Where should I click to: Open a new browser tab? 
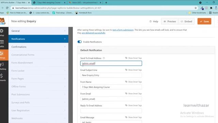click(x=106, y=2)
